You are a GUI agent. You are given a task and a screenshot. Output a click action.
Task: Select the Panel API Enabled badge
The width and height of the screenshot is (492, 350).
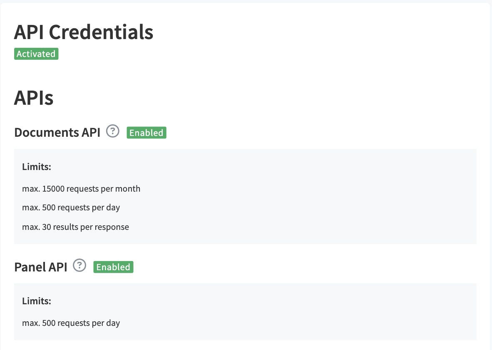pos(113,267)
